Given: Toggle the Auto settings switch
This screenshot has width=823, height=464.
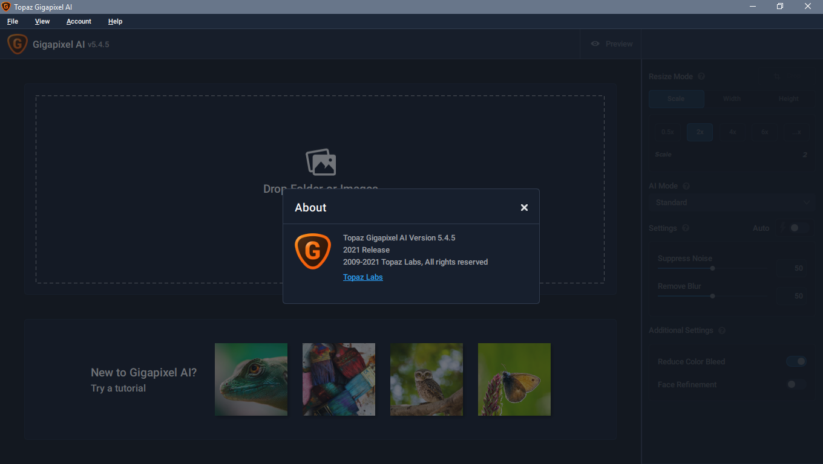Looking at the screenshot, I should click(x=794, y=228).
